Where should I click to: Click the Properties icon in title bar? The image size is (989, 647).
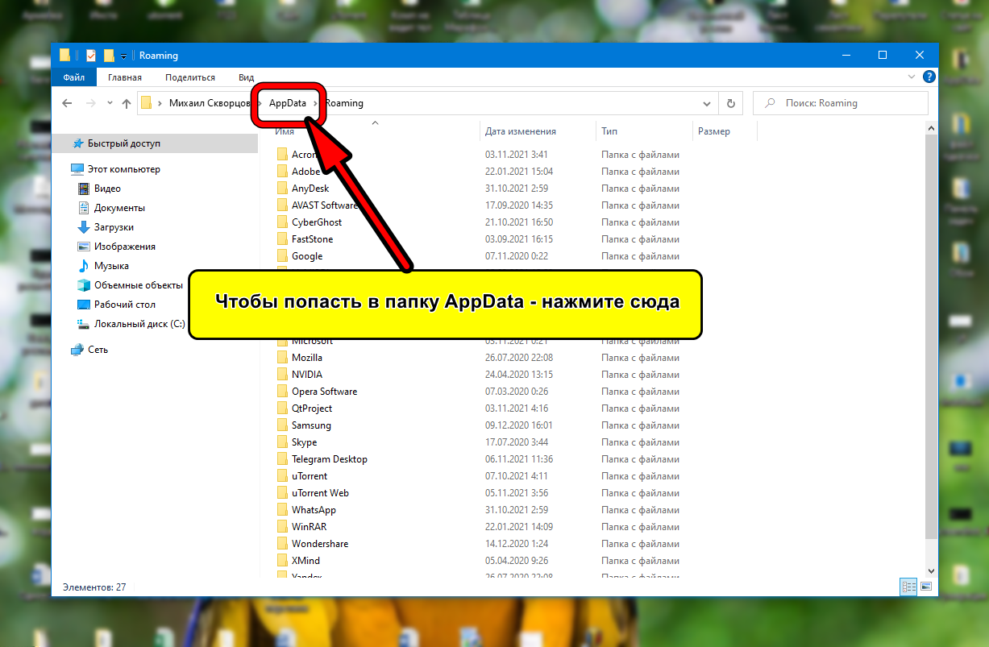[91, 56]
